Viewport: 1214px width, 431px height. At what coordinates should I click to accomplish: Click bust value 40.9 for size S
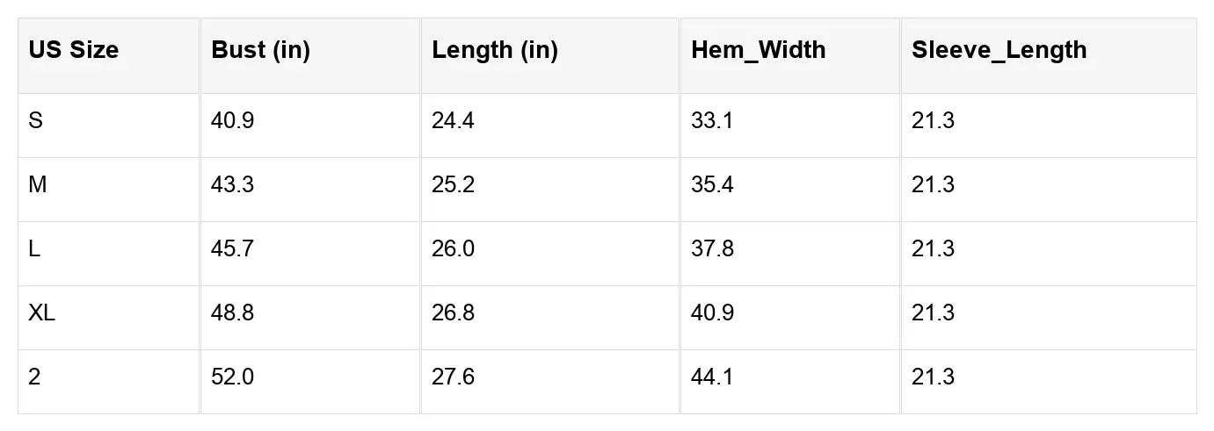(x=232, y=121)
